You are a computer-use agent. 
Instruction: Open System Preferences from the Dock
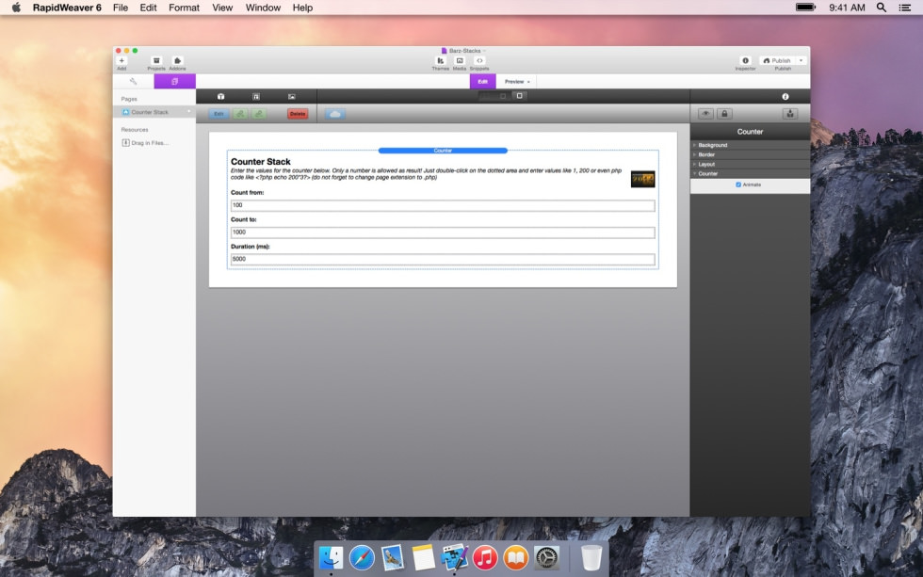click(x=546, y=557)
